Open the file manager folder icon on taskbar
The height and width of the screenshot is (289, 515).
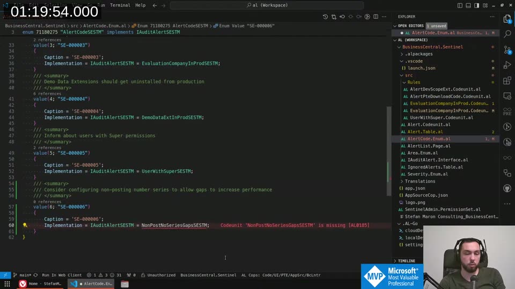124,284
